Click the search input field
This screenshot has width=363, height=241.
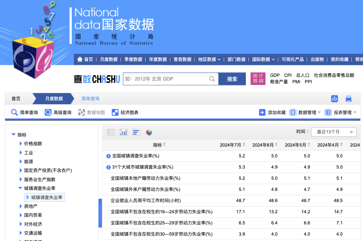pos(166,79)
